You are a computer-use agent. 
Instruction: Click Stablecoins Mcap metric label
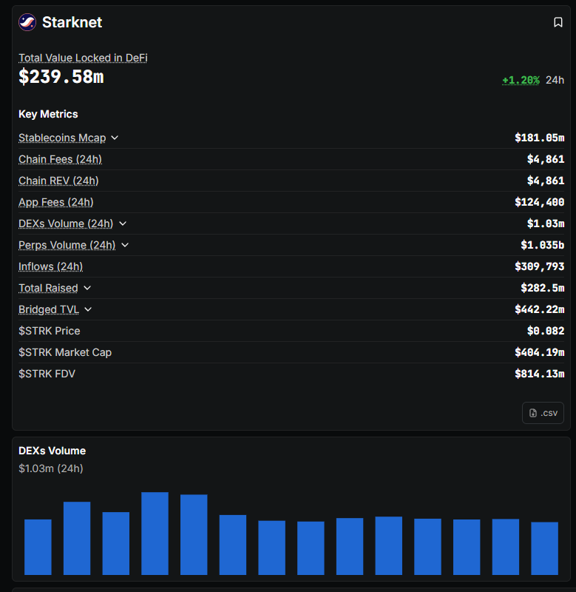[62, 138]
